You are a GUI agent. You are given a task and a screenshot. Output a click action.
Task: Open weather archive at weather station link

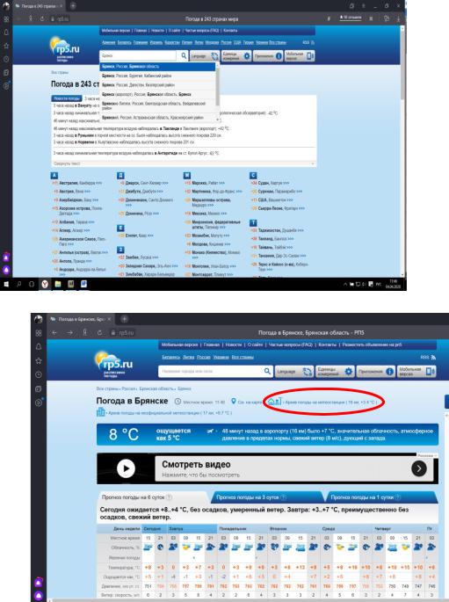tap(330, 402)
